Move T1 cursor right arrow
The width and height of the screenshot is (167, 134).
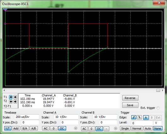point(15,97)
